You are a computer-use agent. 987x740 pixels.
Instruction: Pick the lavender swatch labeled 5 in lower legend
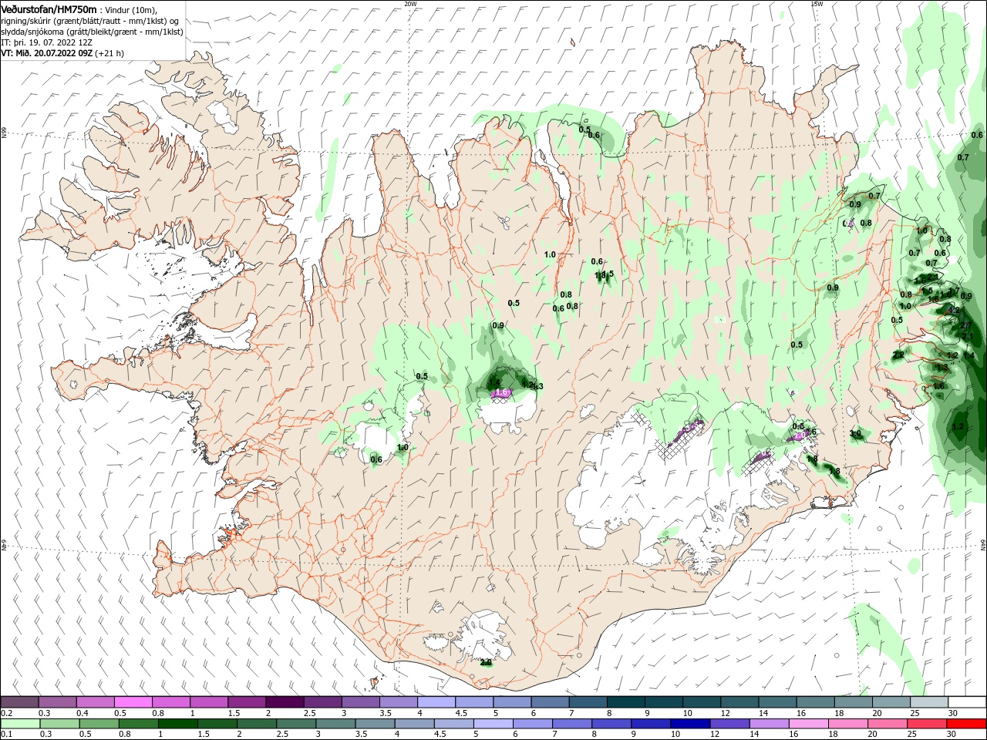point(492,724)
